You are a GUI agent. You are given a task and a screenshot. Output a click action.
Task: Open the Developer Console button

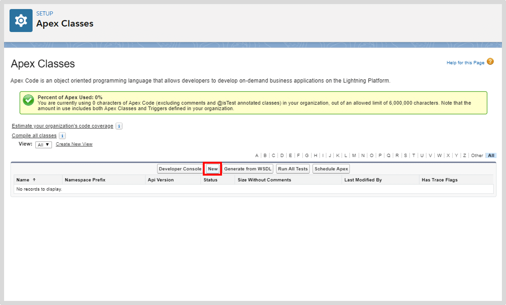180,169
